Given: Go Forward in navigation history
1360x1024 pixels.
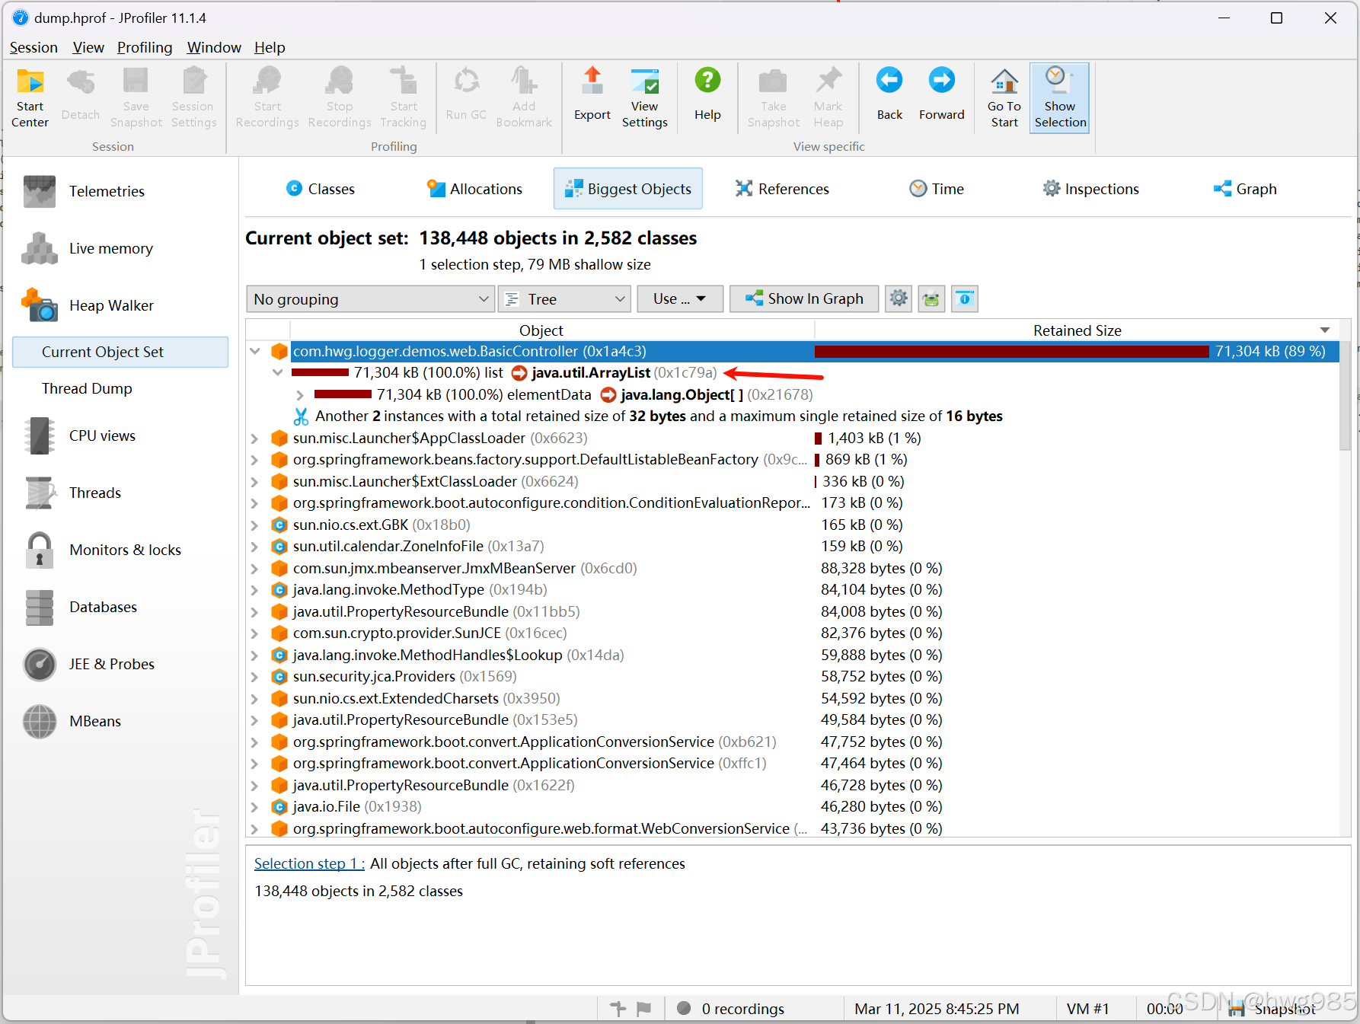Looking at the screenshot, I should point(942,94).
